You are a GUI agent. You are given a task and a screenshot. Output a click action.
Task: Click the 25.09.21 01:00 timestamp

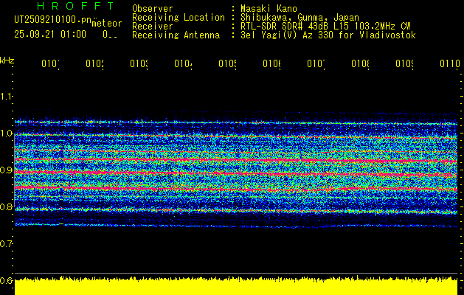tap(50, 34)
